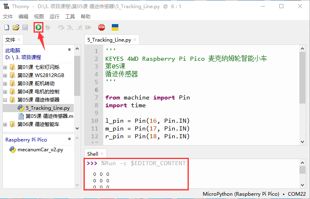Select the 第06课 循迹智能车 folder row
The image size is (310, 199).
[38, 124]
